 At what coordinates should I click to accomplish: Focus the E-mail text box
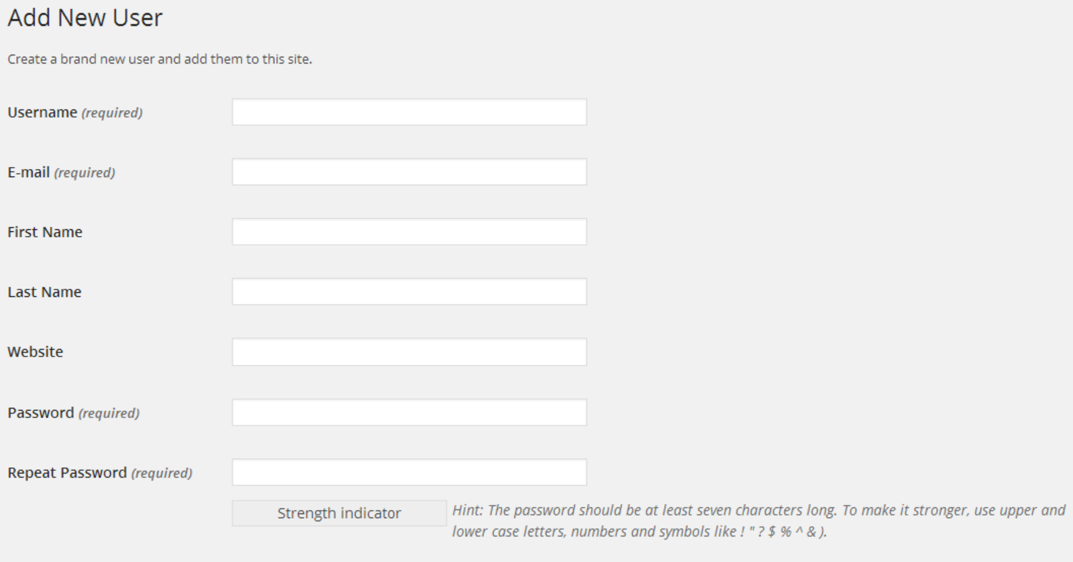pyautogui.click(x=409, y=172)
